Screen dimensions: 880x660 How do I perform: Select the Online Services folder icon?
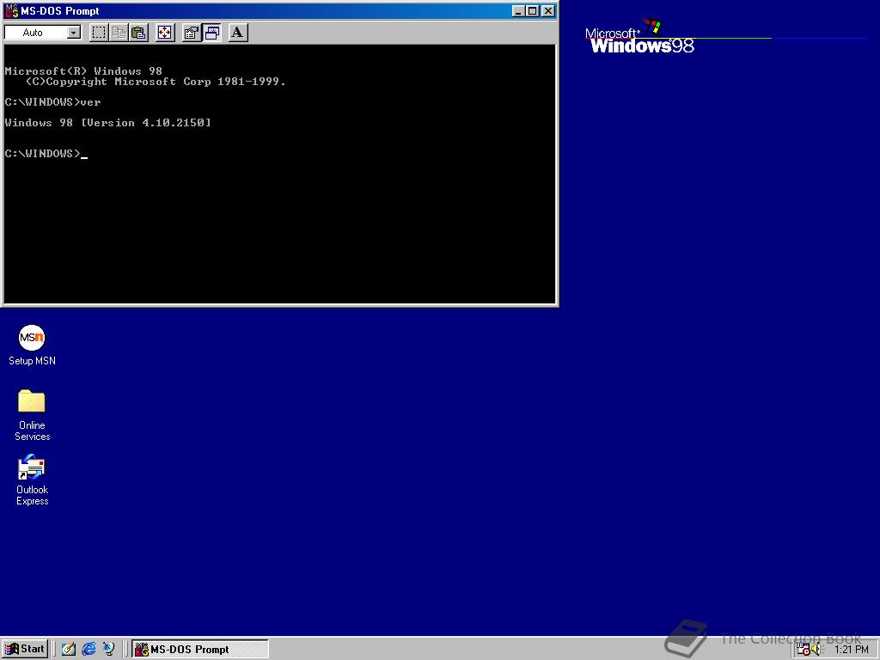tap(32, 415)
